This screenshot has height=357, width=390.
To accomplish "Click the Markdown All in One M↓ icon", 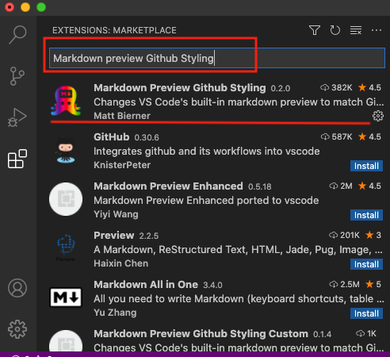I will point(66,297).
